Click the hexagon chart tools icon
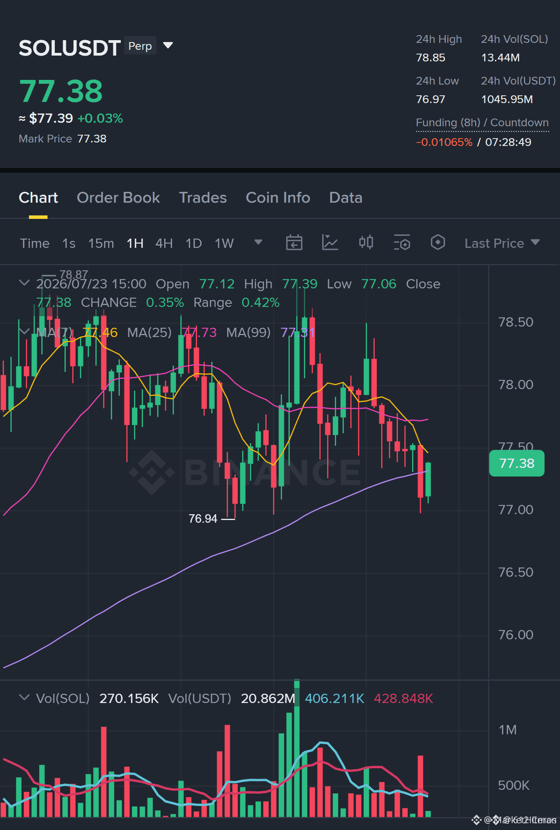The image size is (560, 830). (x=438, y=243)
